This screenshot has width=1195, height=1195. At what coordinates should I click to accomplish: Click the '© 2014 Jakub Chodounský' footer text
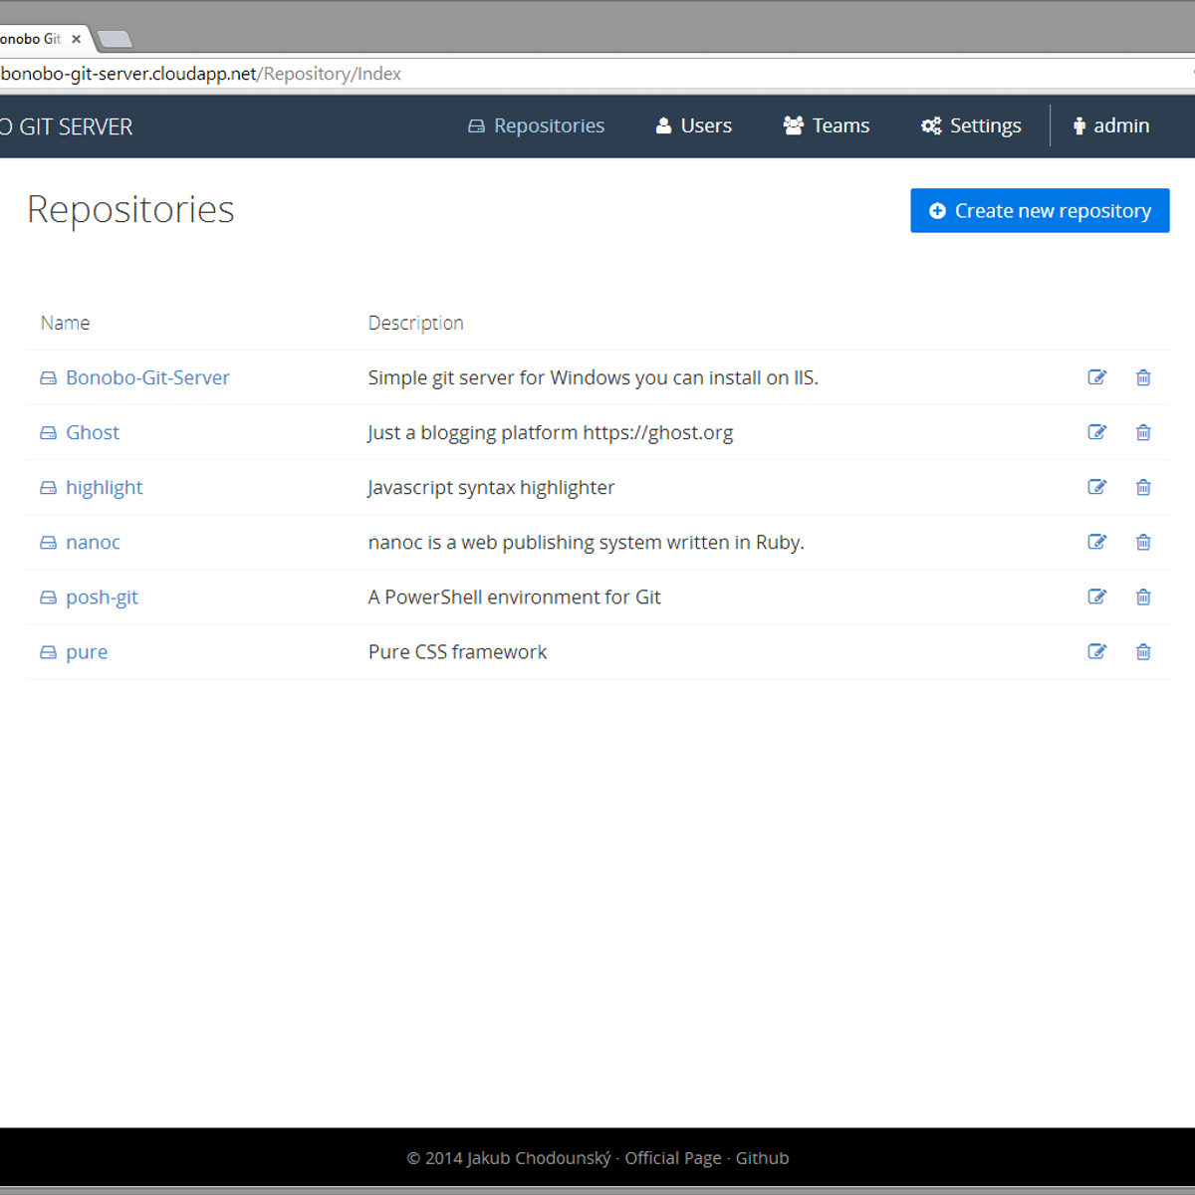pos(509,1158)
